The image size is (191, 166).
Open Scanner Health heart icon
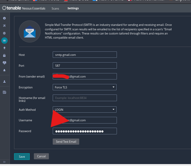pyautogui.click(x=4, y=63)
